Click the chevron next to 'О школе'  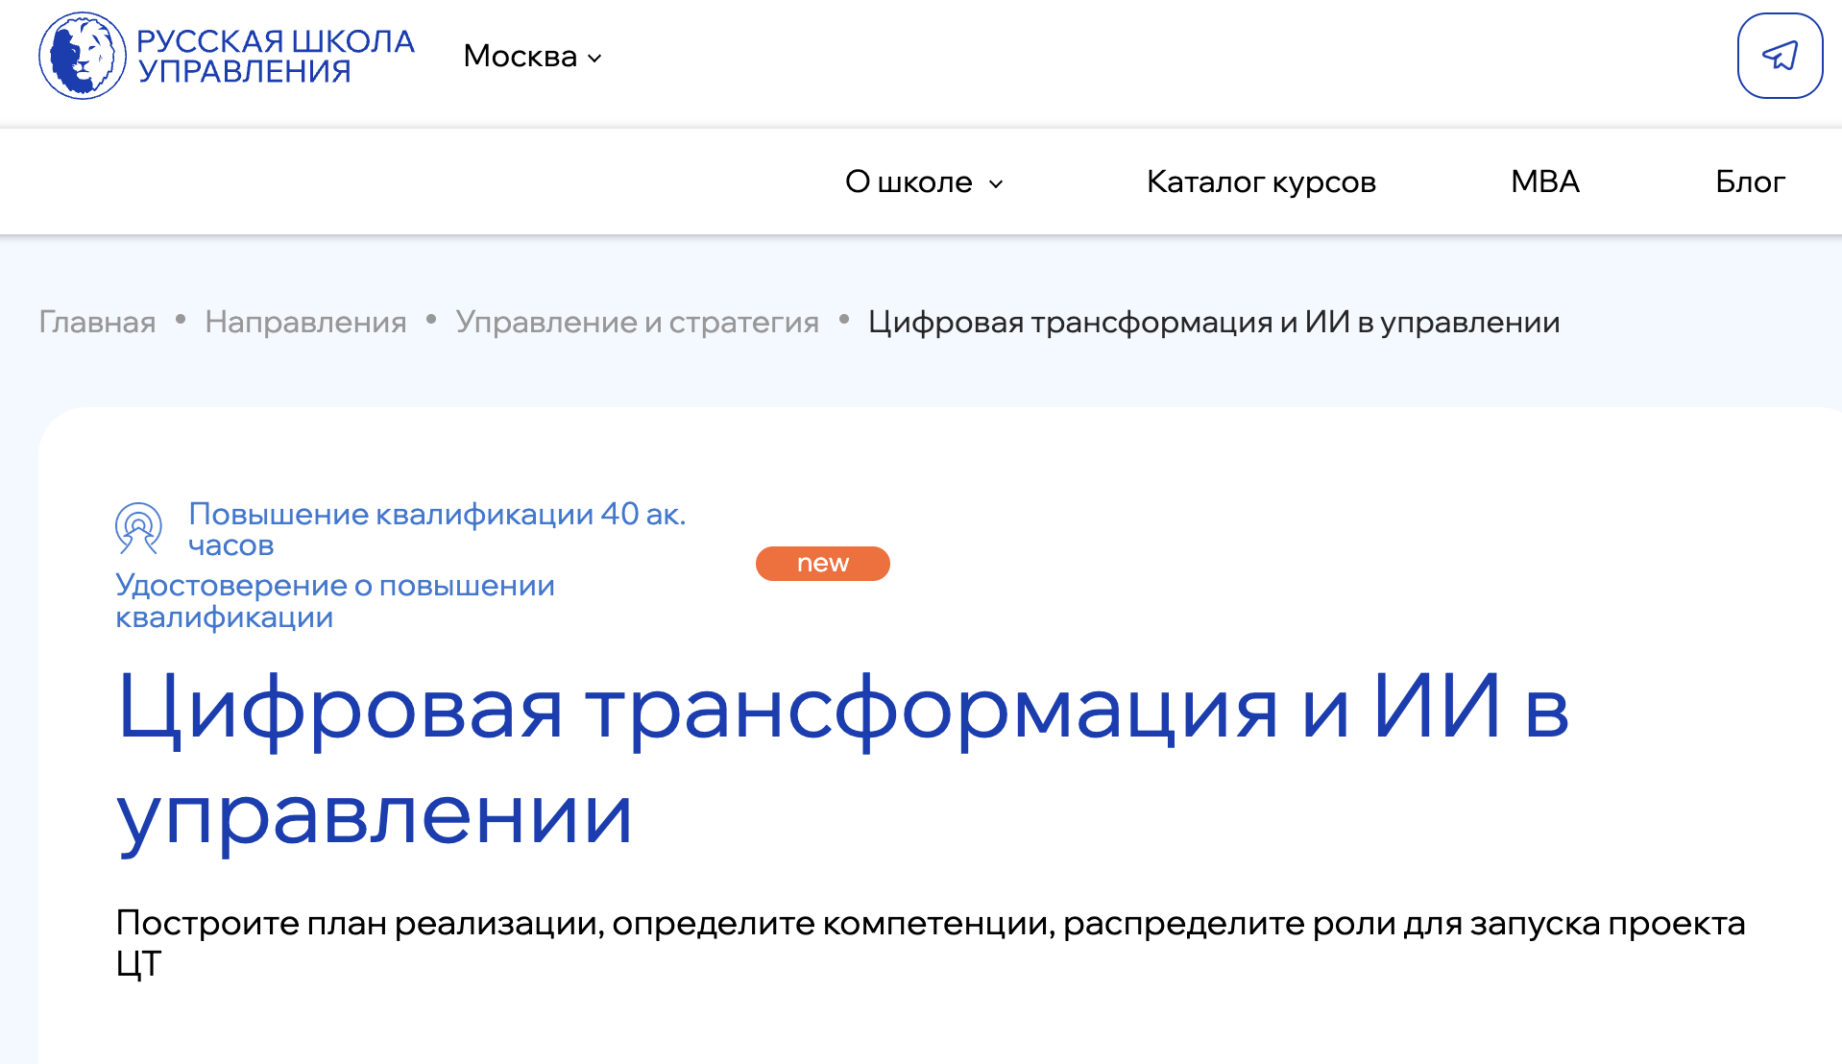(996, 183)
